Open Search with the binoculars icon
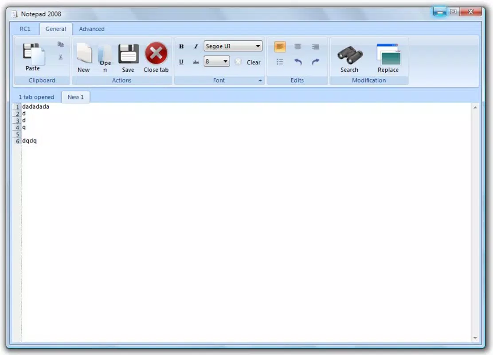The image size is (493, 355). pos(349,59)
